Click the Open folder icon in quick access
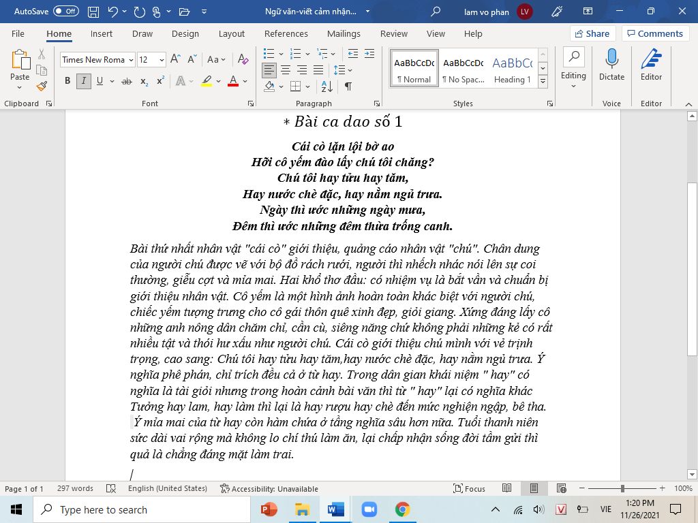This screenshot has height=523, width=698. point(184,12)
